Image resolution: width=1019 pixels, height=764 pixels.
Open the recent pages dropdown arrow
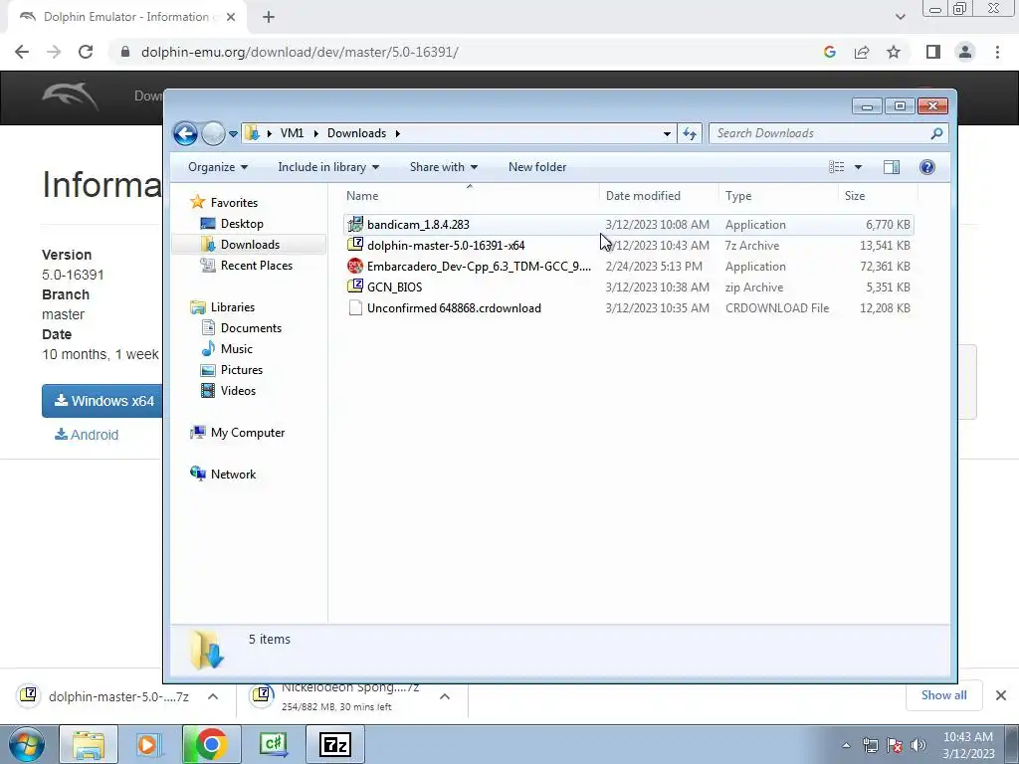233,134
